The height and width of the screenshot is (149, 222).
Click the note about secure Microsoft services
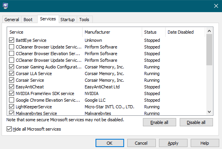65,120
